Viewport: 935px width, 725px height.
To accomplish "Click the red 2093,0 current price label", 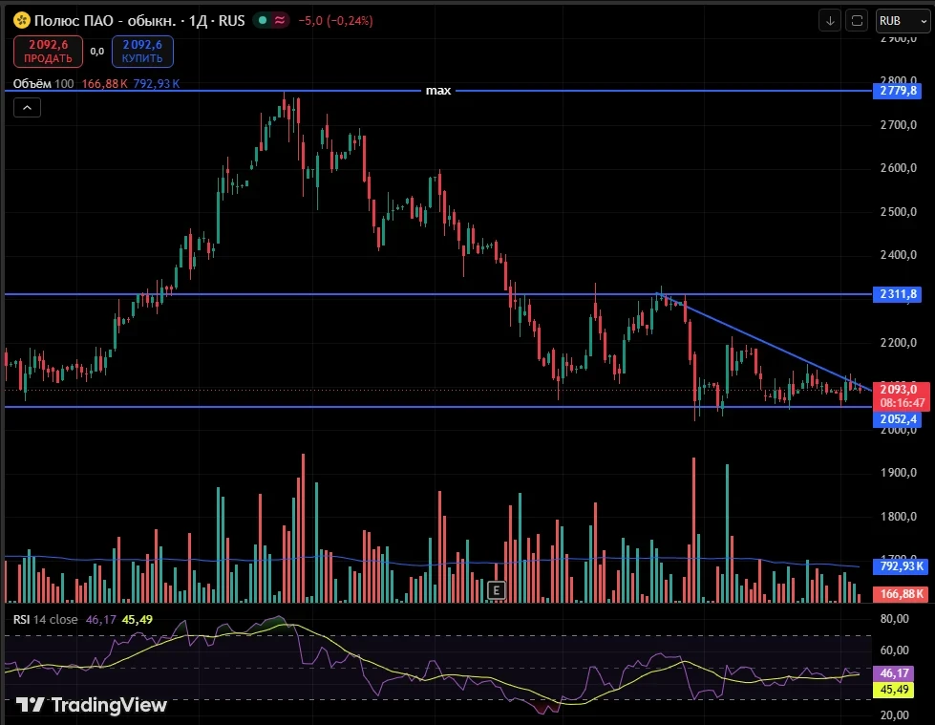I will [901, 390].
